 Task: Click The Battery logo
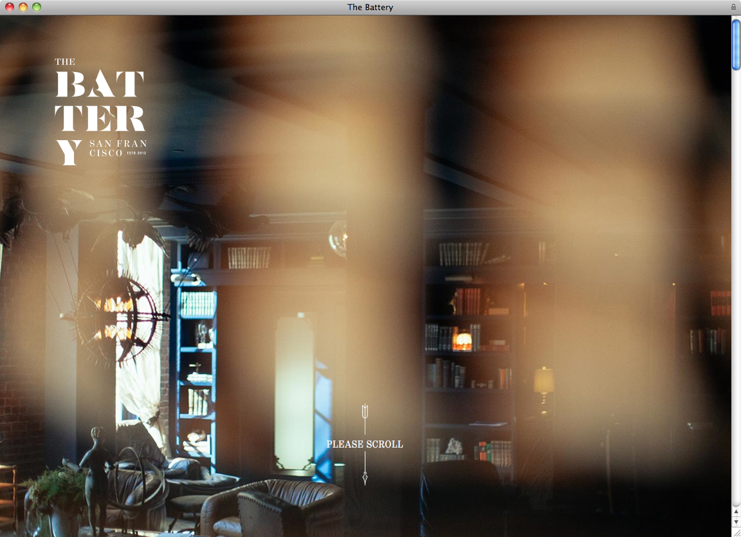coord(100,111)
